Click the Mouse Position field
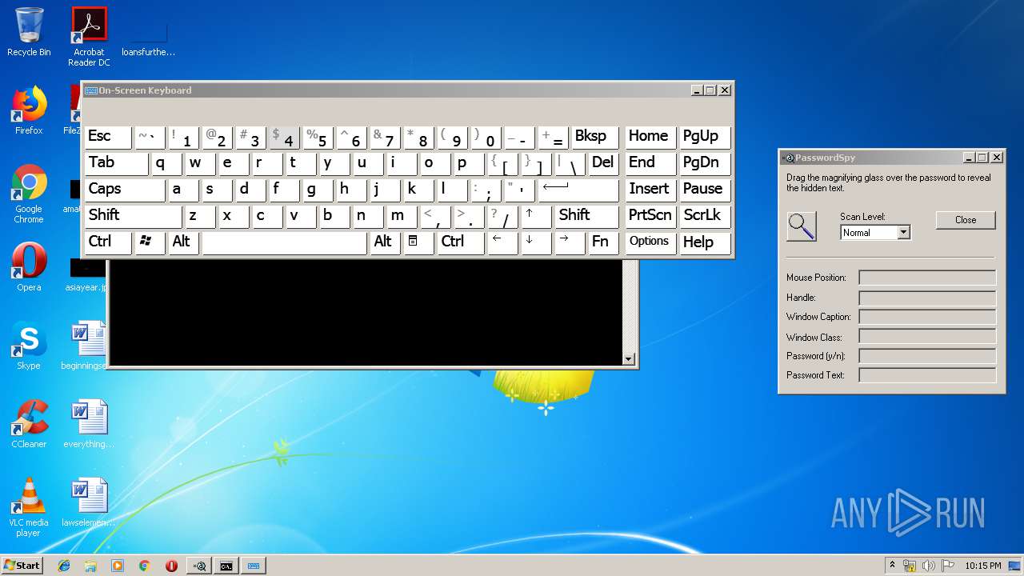1024x576 pixels. point(927,278)
